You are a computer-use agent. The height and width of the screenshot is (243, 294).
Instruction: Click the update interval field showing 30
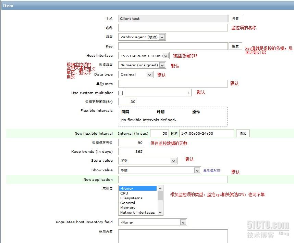127,102
